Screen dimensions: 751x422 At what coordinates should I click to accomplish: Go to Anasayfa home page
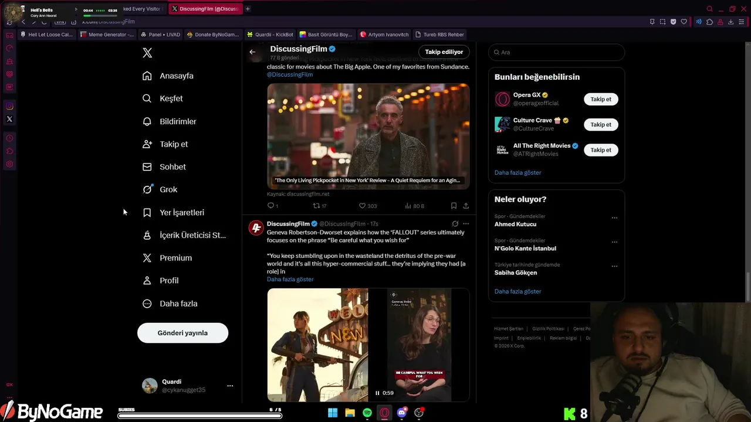168,76
